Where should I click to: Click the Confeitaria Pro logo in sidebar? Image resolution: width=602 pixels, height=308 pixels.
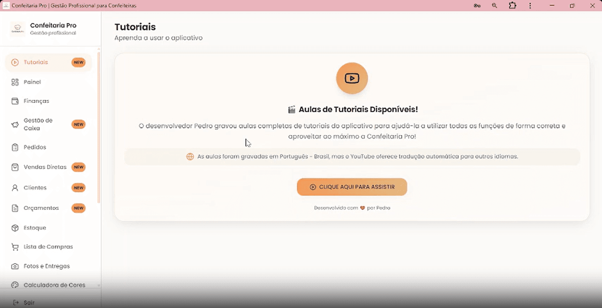tap(18, 29)
